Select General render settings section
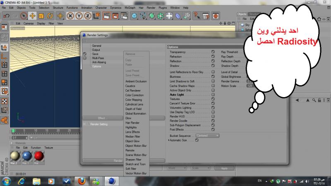The width and height of the screenshot is (331, 186). 96,45
